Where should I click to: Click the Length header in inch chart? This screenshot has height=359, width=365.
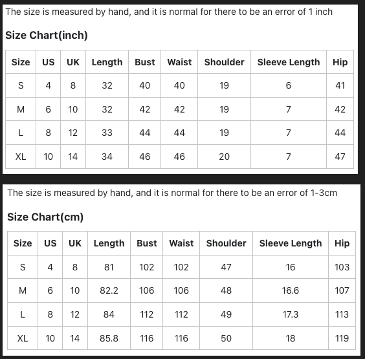point(107,62)
